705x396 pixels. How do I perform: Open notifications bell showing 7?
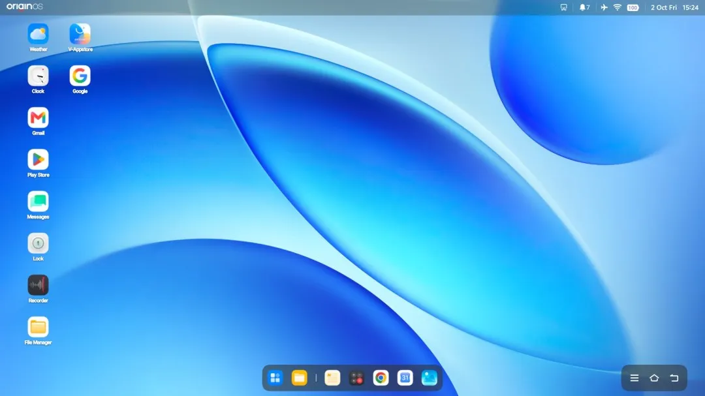[x=584, y=7]
